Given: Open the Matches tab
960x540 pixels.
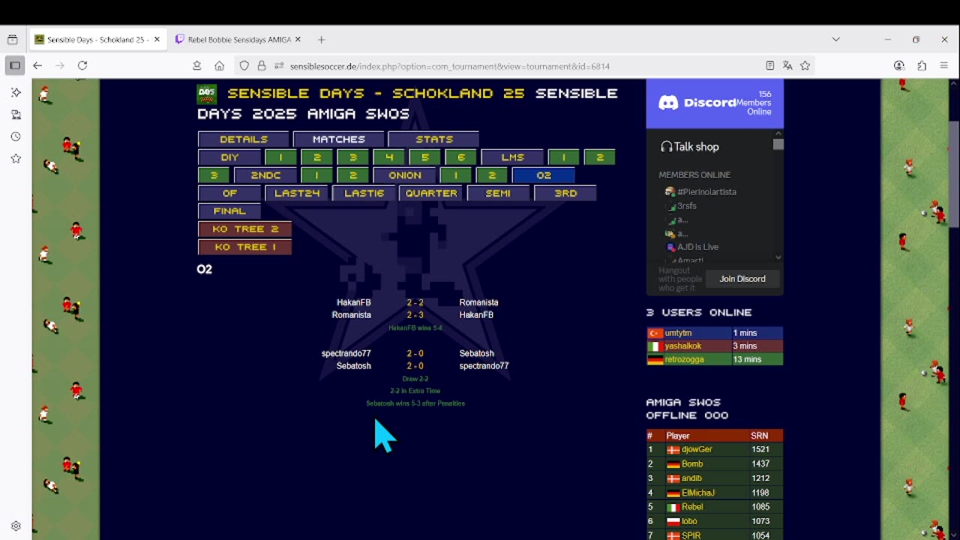Looking at the screenshot, I should click(x=339, y=139).
